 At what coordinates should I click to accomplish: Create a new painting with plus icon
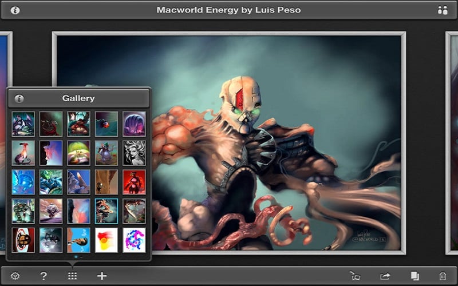point(102,276)
